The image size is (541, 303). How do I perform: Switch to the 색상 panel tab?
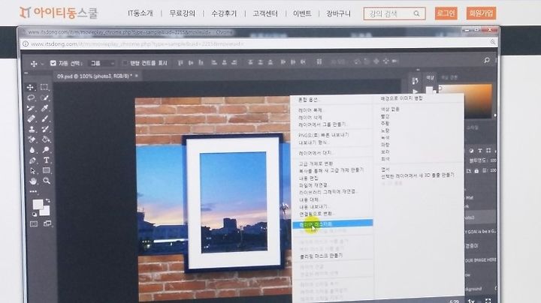[430, 78]
